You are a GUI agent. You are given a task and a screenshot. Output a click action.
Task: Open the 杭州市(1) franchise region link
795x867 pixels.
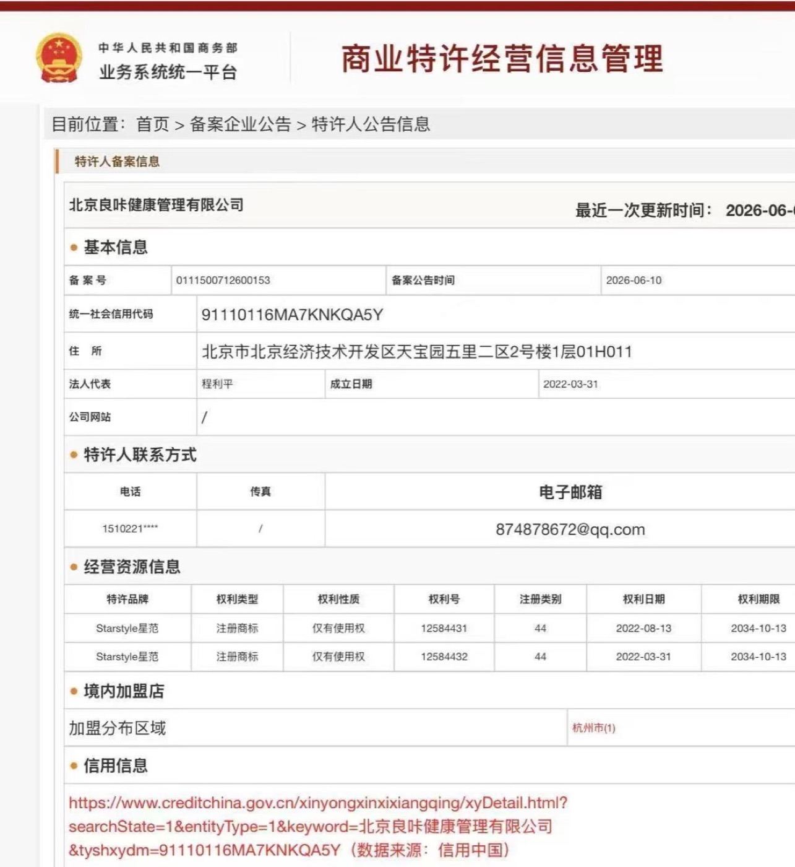pyautogui.click(x=594, y=728)
